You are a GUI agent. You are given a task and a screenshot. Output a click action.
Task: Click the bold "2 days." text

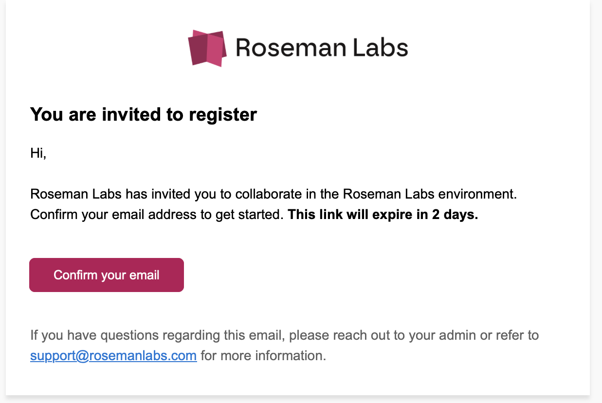pyautogui.click(x=455, y=215)
